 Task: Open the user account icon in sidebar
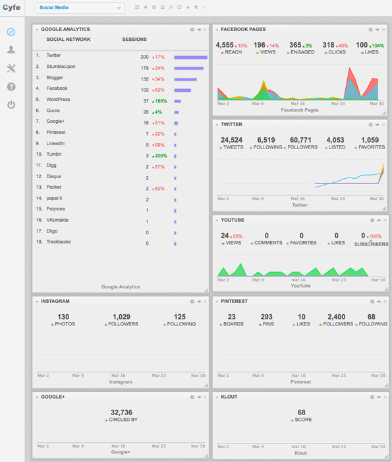[11, 49]
